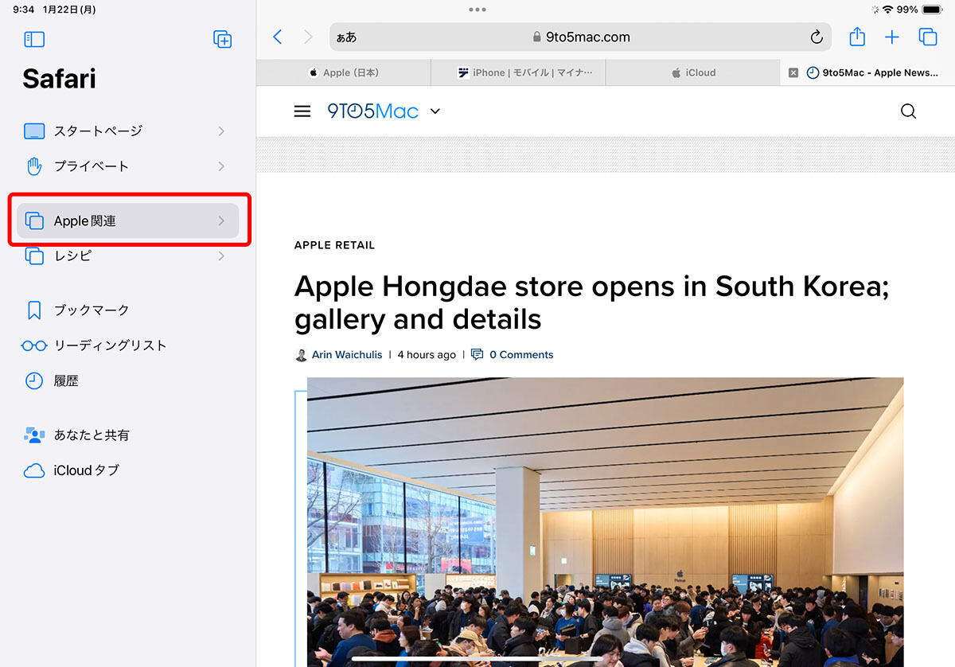Screen dimensions: 955x667
Task: Tap the Wi-Fi status icon
Action: [887, 10]
